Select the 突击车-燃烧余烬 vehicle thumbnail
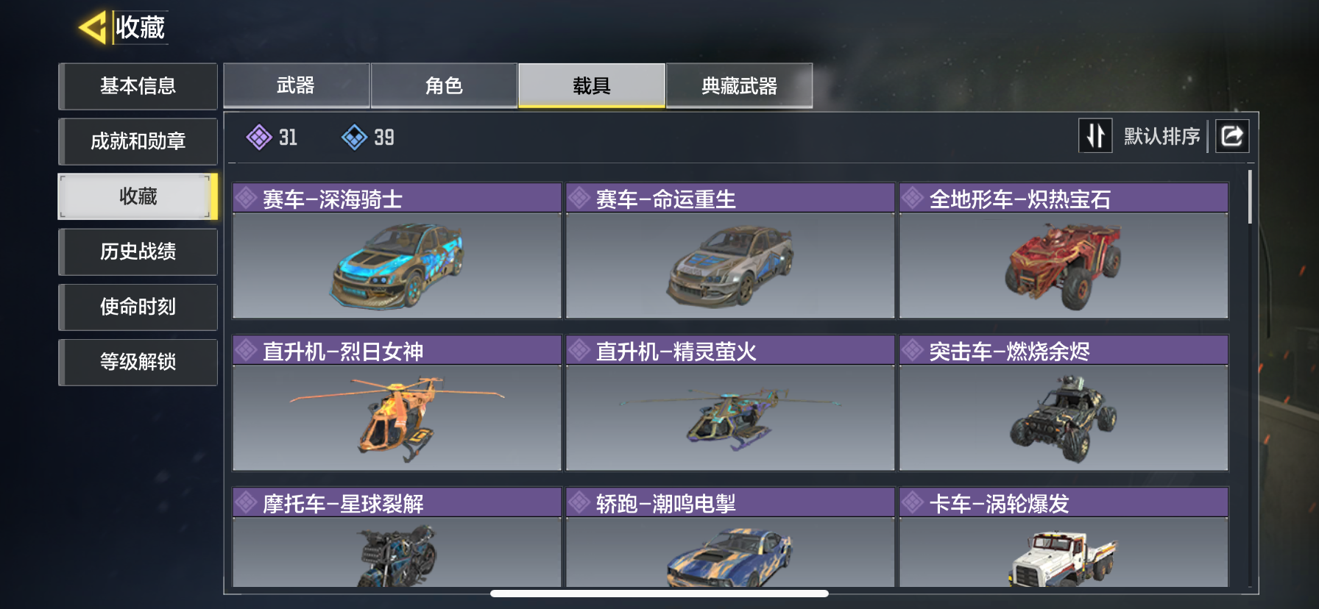This screenshot has width=1319, height=609. [1064, 418]
